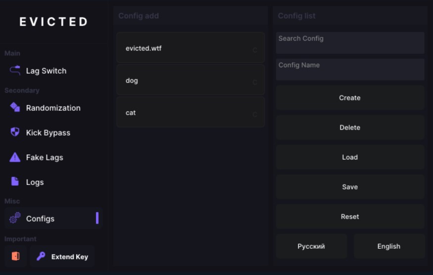This screenshot has width=433, height=275.
Task: Load the selected config
Action: (350, 157)
